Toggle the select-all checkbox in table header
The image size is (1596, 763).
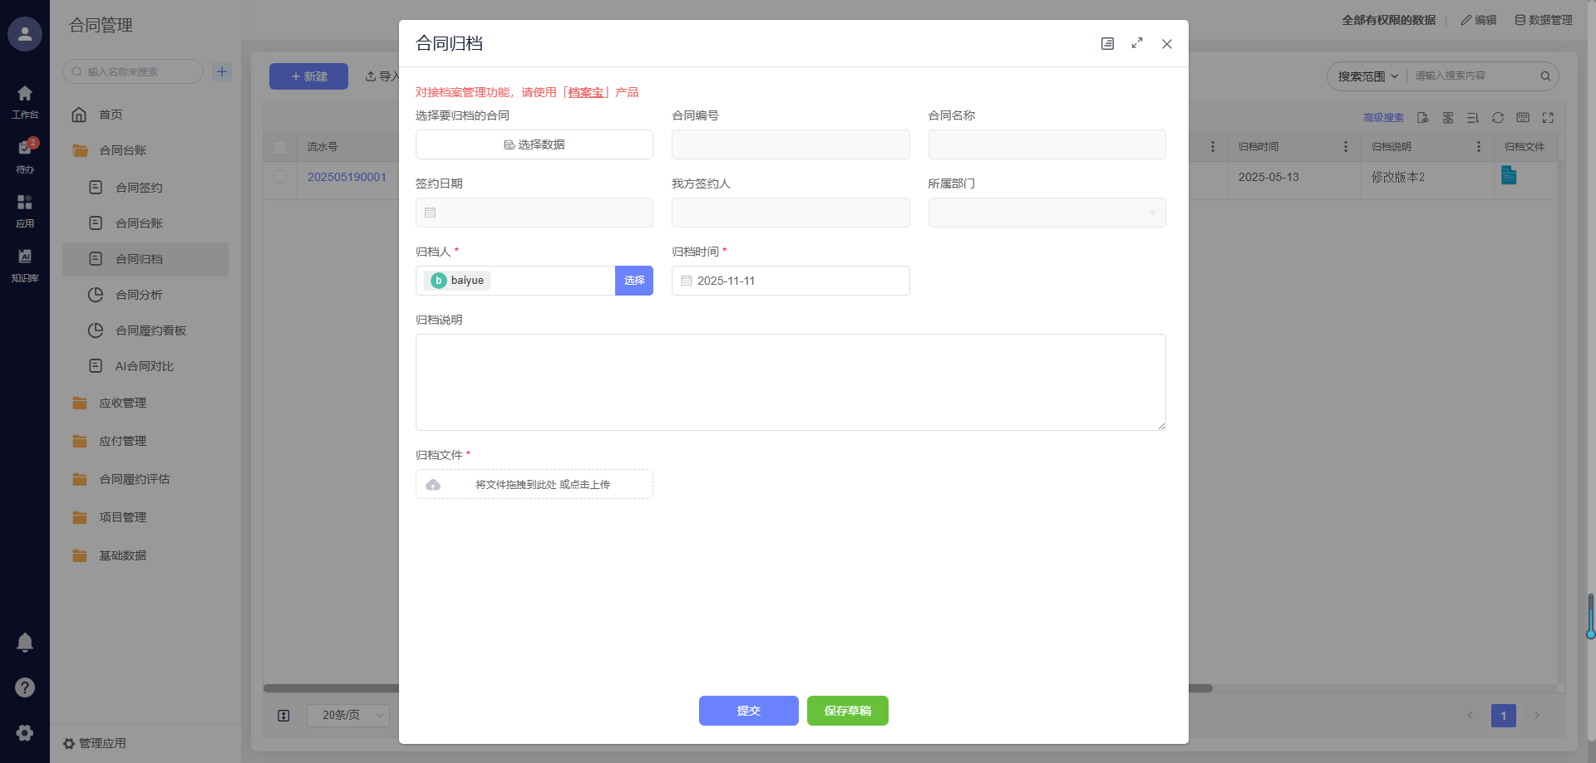(x=280, y=147)
